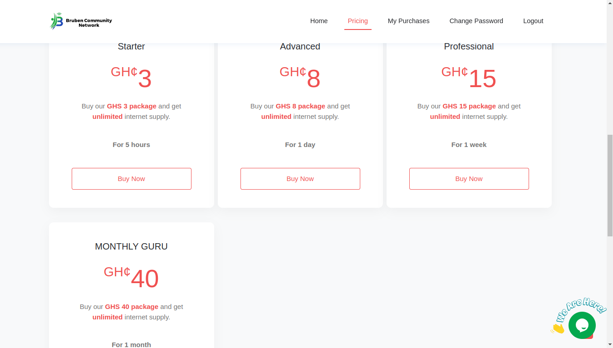Screen dimensions: 613x348
Task: Open Change Password
Action: [476, 21]
